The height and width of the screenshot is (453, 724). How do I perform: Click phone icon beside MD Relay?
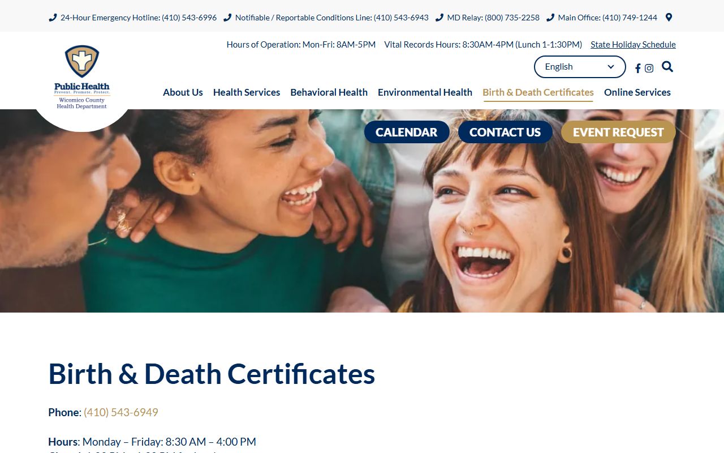[439, 18]
